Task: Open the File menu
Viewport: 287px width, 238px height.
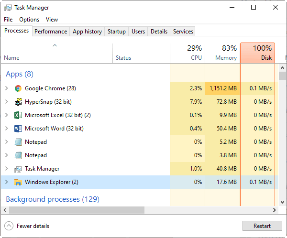Action: point(8,20)
